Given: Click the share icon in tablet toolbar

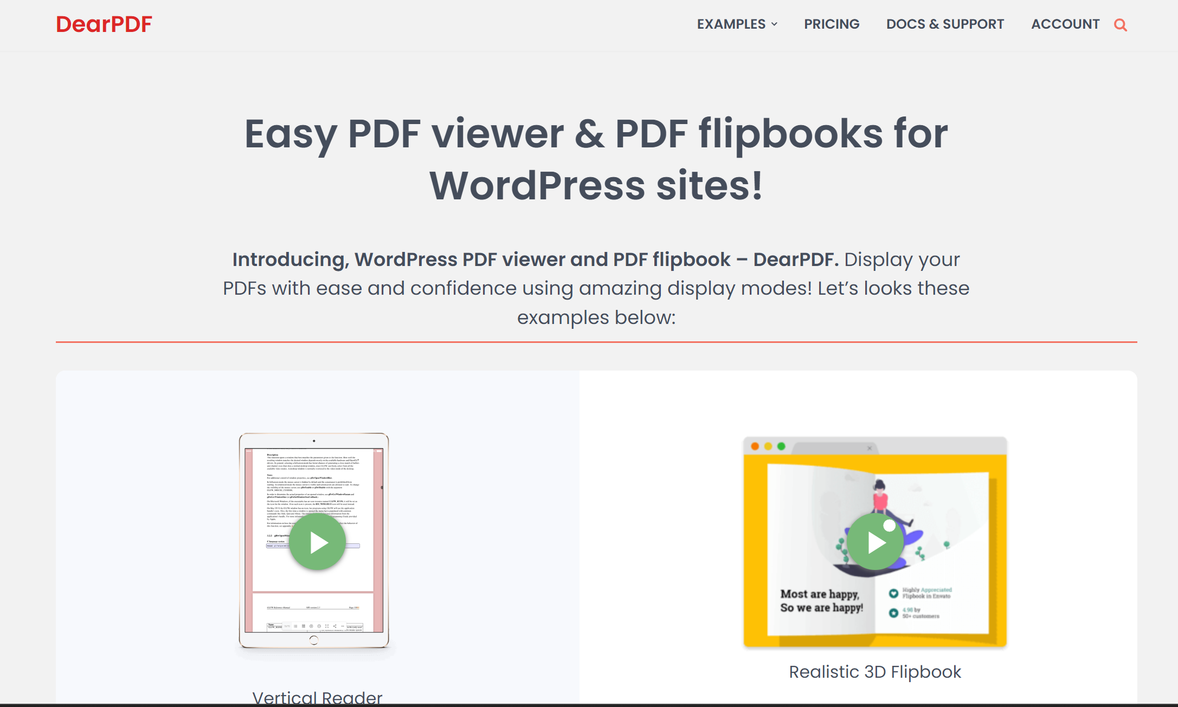Looking at the screenshot, I should [x=334, y=626].
